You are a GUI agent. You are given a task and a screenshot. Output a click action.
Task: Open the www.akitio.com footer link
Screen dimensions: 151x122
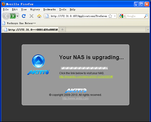click(x=75, y=98)
